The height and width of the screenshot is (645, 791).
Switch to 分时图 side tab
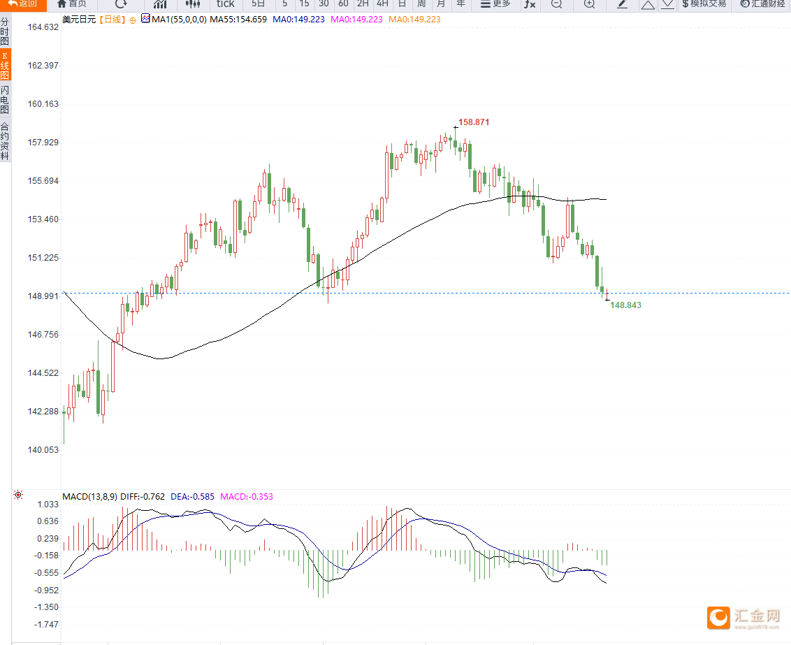pos(5,31)
